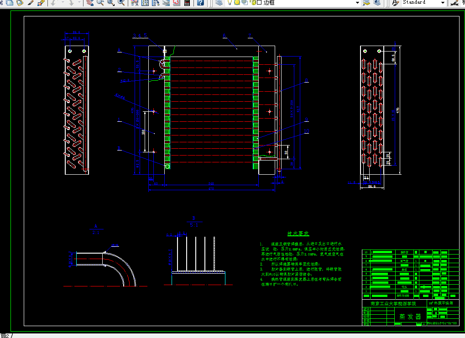Viewport: 465px width, 338px height.
Task: Open the Zoom Window flyout tool
Action: coord(111,3)
